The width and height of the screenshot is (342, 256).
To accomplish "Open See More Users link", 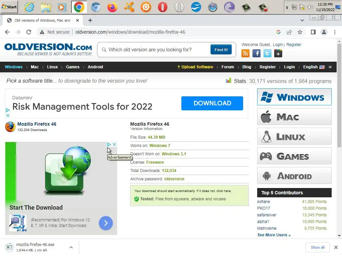I will click(x=274, y=235).
